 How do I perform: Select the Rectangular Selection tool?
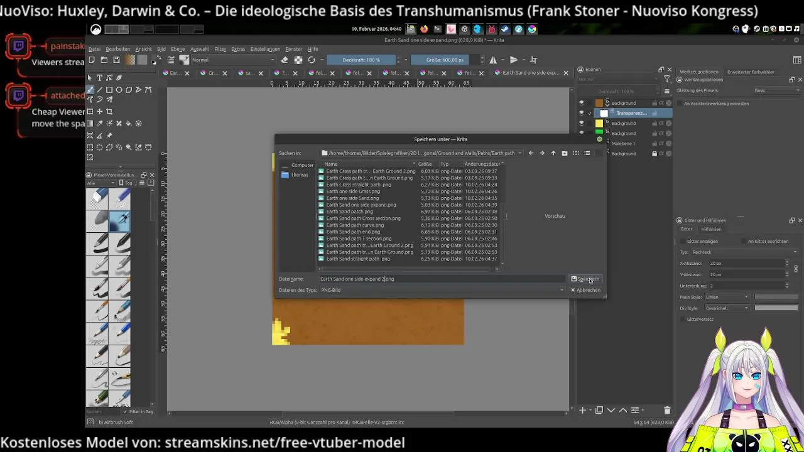coord(90,148)
